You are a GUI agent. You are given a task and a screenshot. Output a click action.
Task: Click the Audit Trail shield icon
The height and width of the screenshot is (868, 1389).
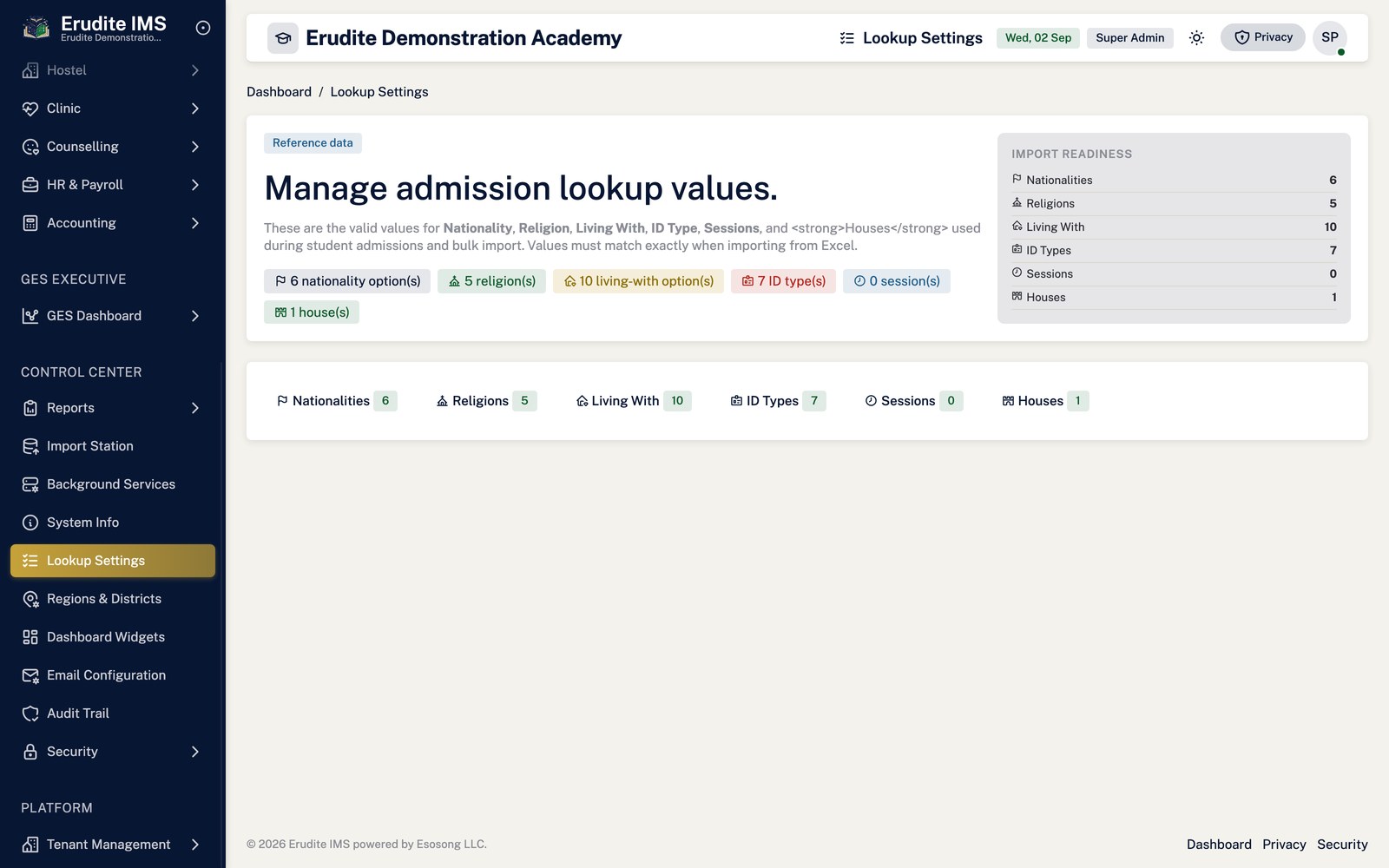pyautogui.click(x=30, y=713)
